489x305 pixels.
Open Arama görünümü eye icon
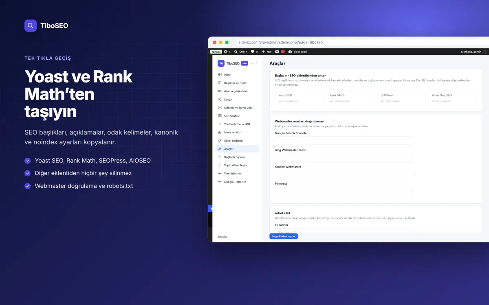coord(220,91)
